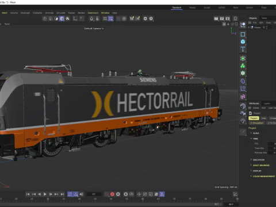Click the highlighted workplane grid icon
The height and width of the screenshot is (207, 276).
(110, 18)
